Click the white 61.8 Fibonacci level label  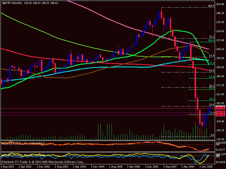(x=212, y=55)
